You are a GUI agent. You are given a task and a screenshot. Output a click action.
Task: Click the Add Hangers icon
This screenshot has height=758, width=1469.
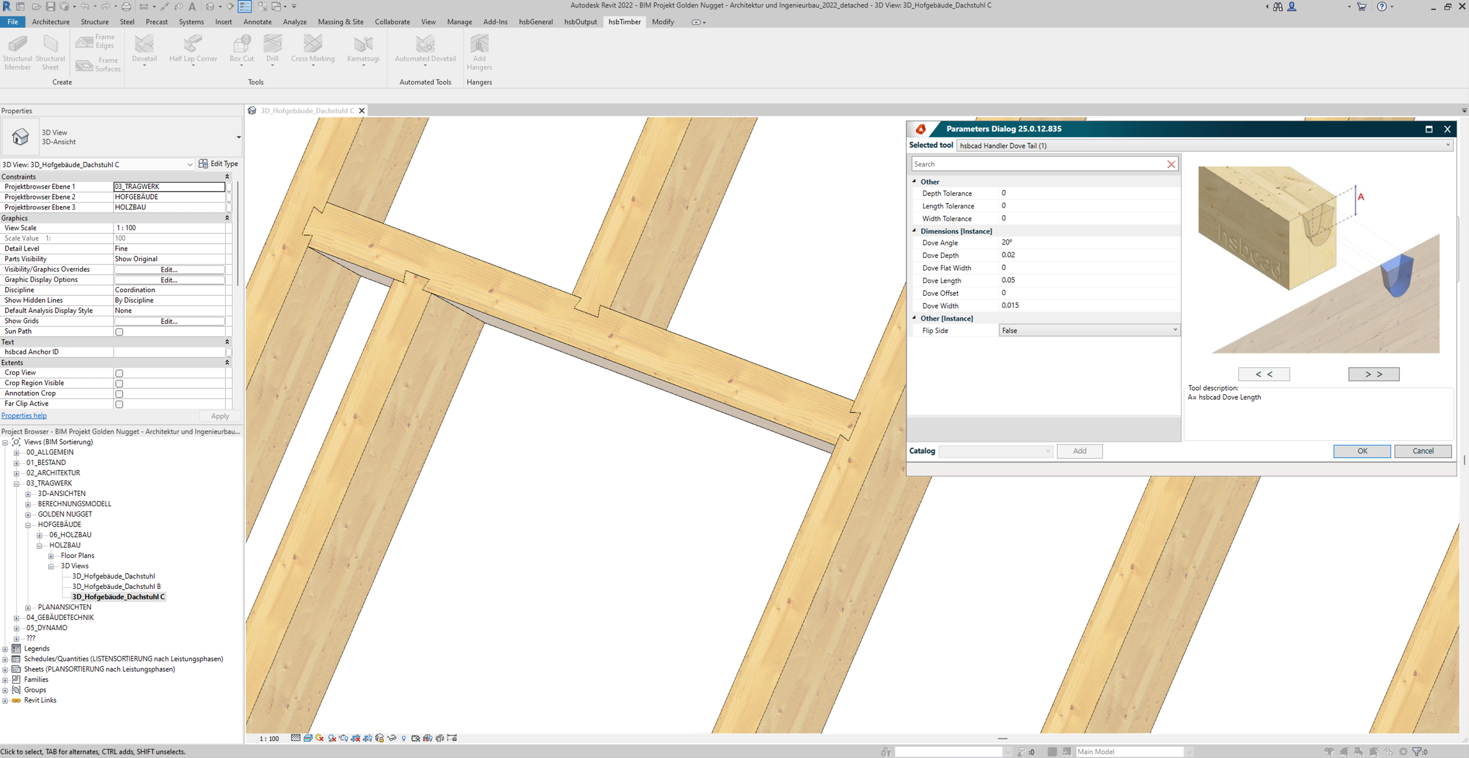[x=479, y=44]
